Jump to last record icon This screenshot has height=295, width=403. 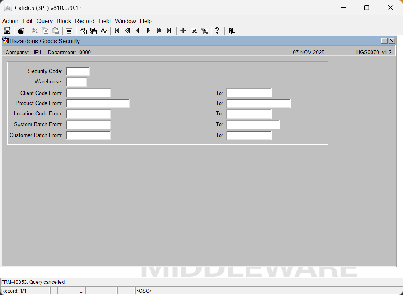click(x=169, y=31)
